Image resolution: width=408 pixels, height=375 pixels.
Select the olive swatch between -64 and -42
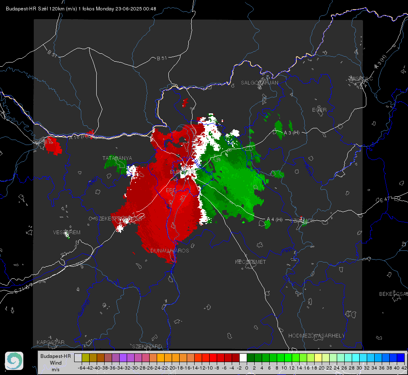pos(85,357)
